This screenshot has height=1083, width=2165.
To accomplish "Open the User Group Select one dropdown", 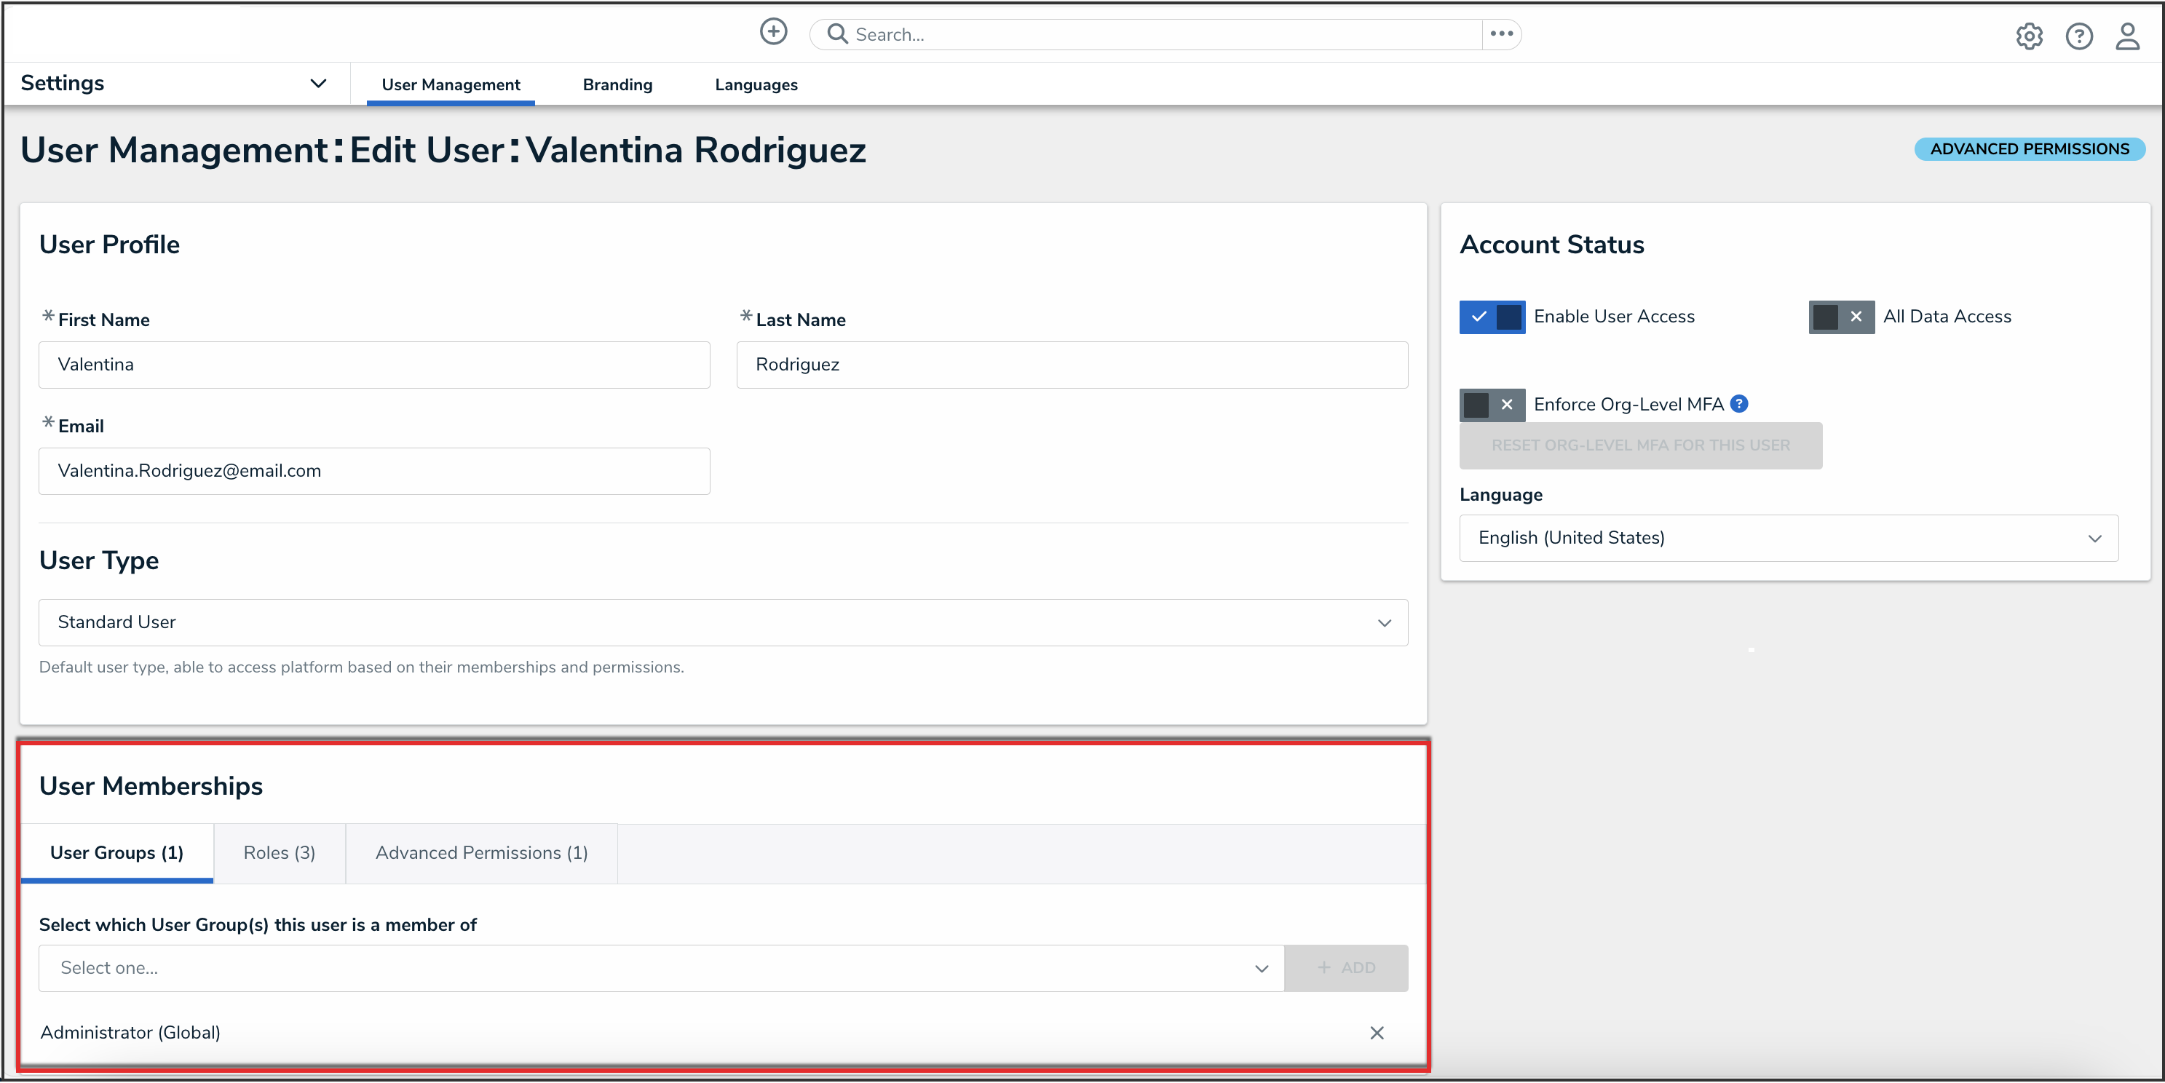I will pos(660,968).
